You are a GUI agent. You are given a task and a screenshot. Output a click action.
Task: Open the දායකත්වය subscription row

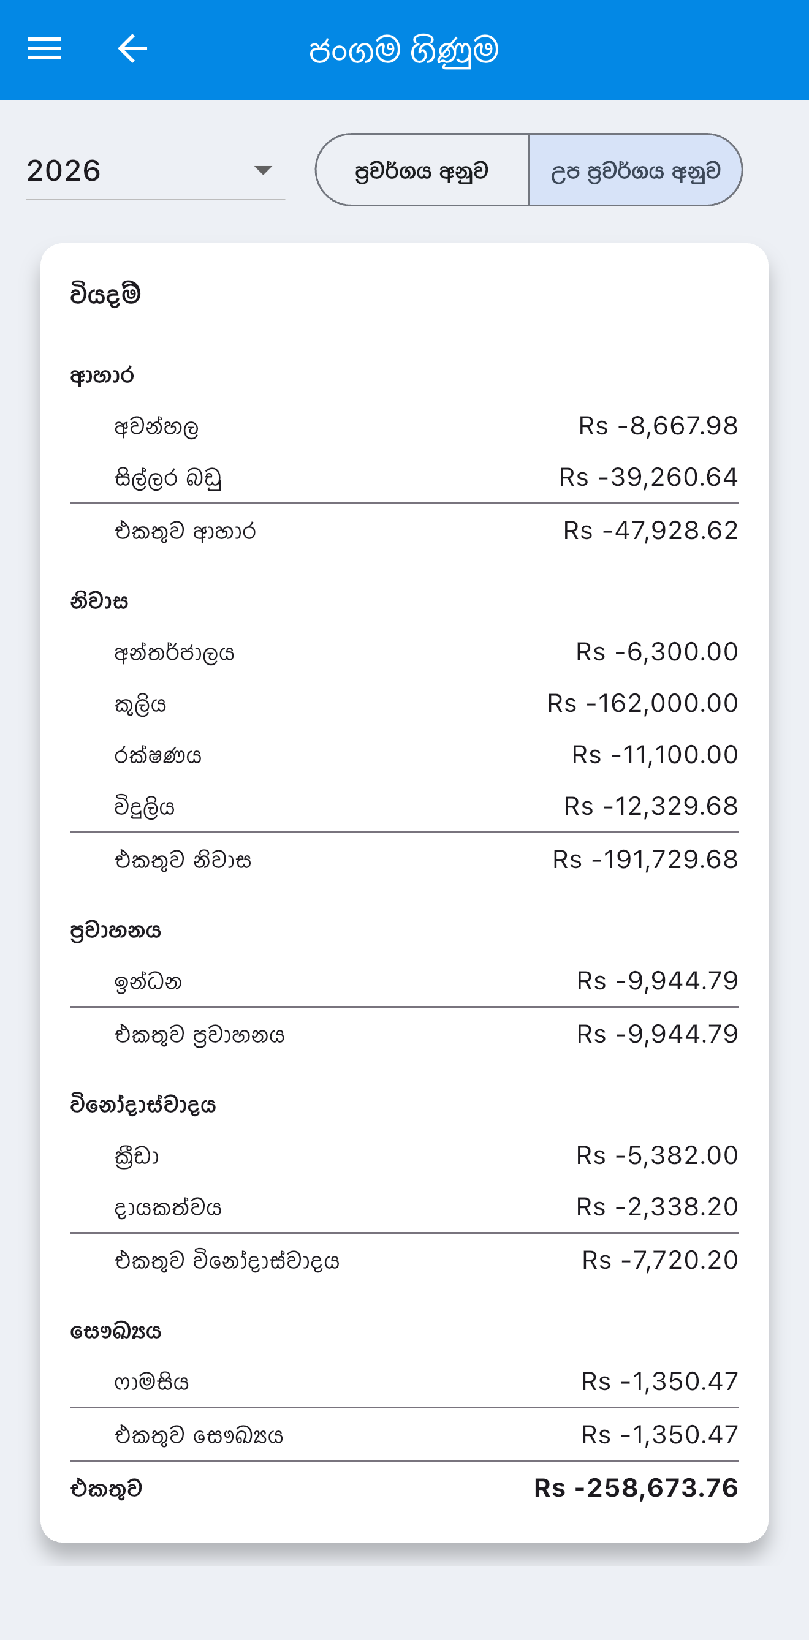point(404,1207)
